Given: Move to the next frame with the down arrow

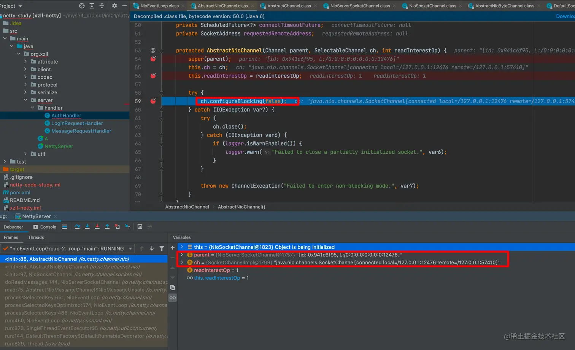Looking at the screenshot, I should point(152,248).
